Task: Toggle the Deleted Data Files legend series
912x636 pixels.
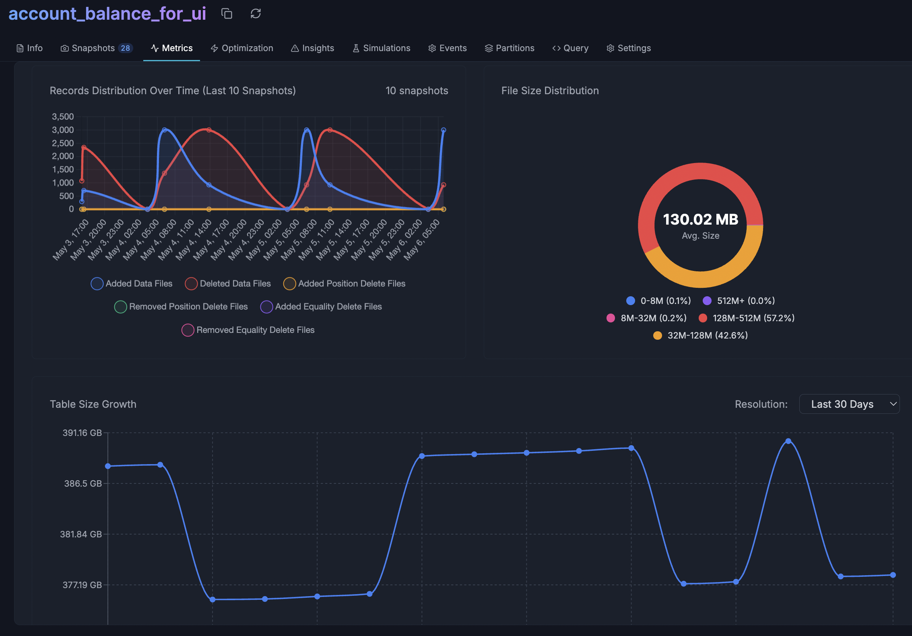Action: (x=228, y=284)
